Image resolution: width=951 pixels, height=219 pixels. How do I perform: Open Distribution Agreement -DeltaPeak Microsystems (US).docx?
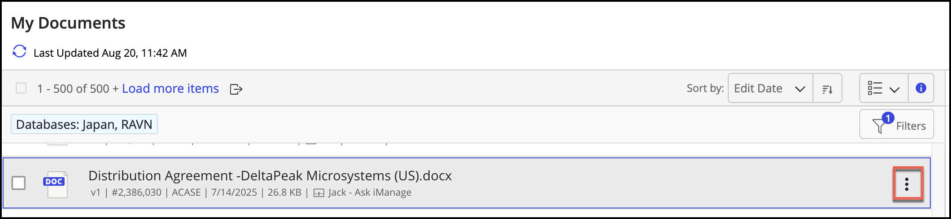270,176
